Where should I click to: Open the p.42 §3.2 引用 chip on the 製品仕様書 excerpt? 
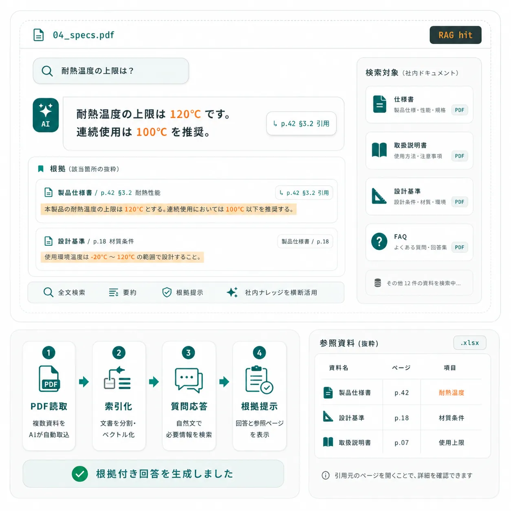click(x=304, y=193)
